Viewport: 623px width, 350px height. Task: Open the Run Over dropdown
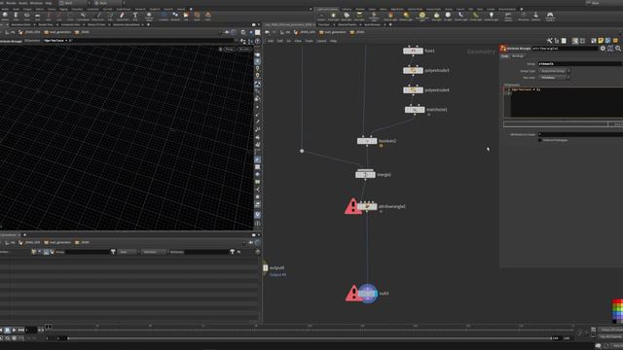pyautogui.click(x=554, y=78)
